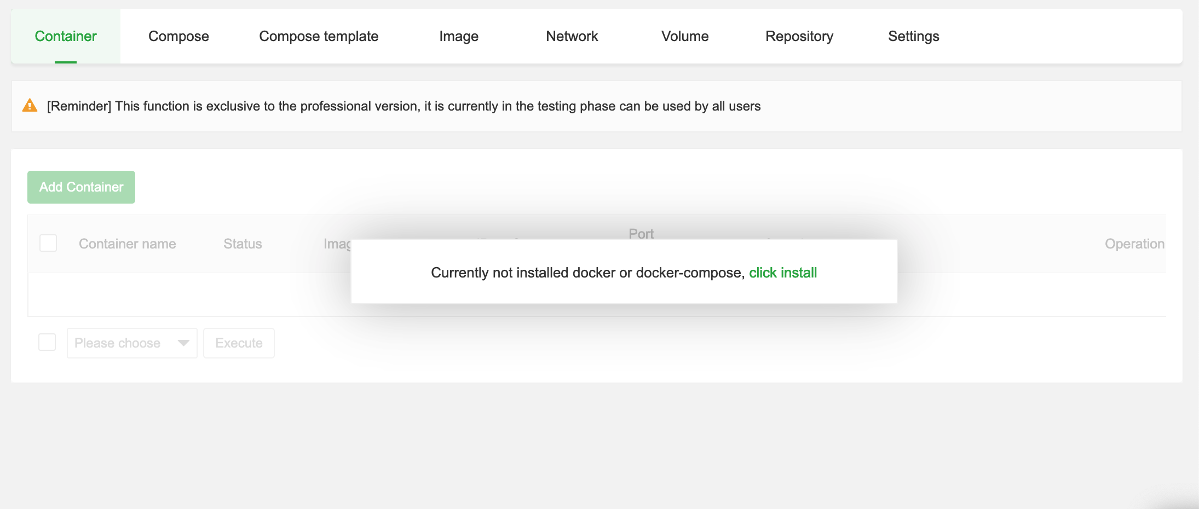Switch to the Image tab
1199x509 pixels.
pyautogui.click(x=459, y=36)
